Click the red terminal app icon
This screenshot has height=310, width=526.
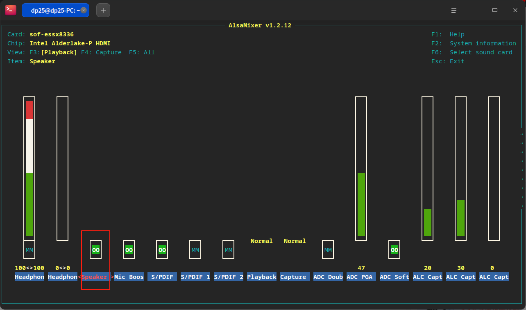(11, 10)
